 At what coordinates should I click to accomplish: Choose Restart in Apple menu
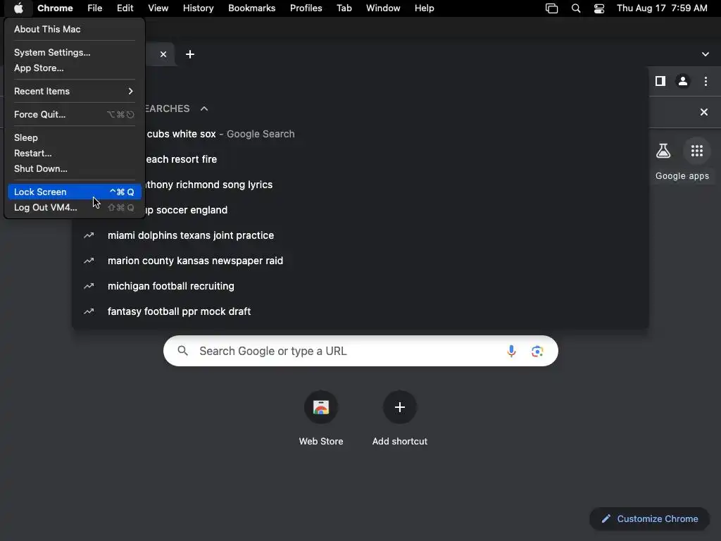(x=74, y=153)
